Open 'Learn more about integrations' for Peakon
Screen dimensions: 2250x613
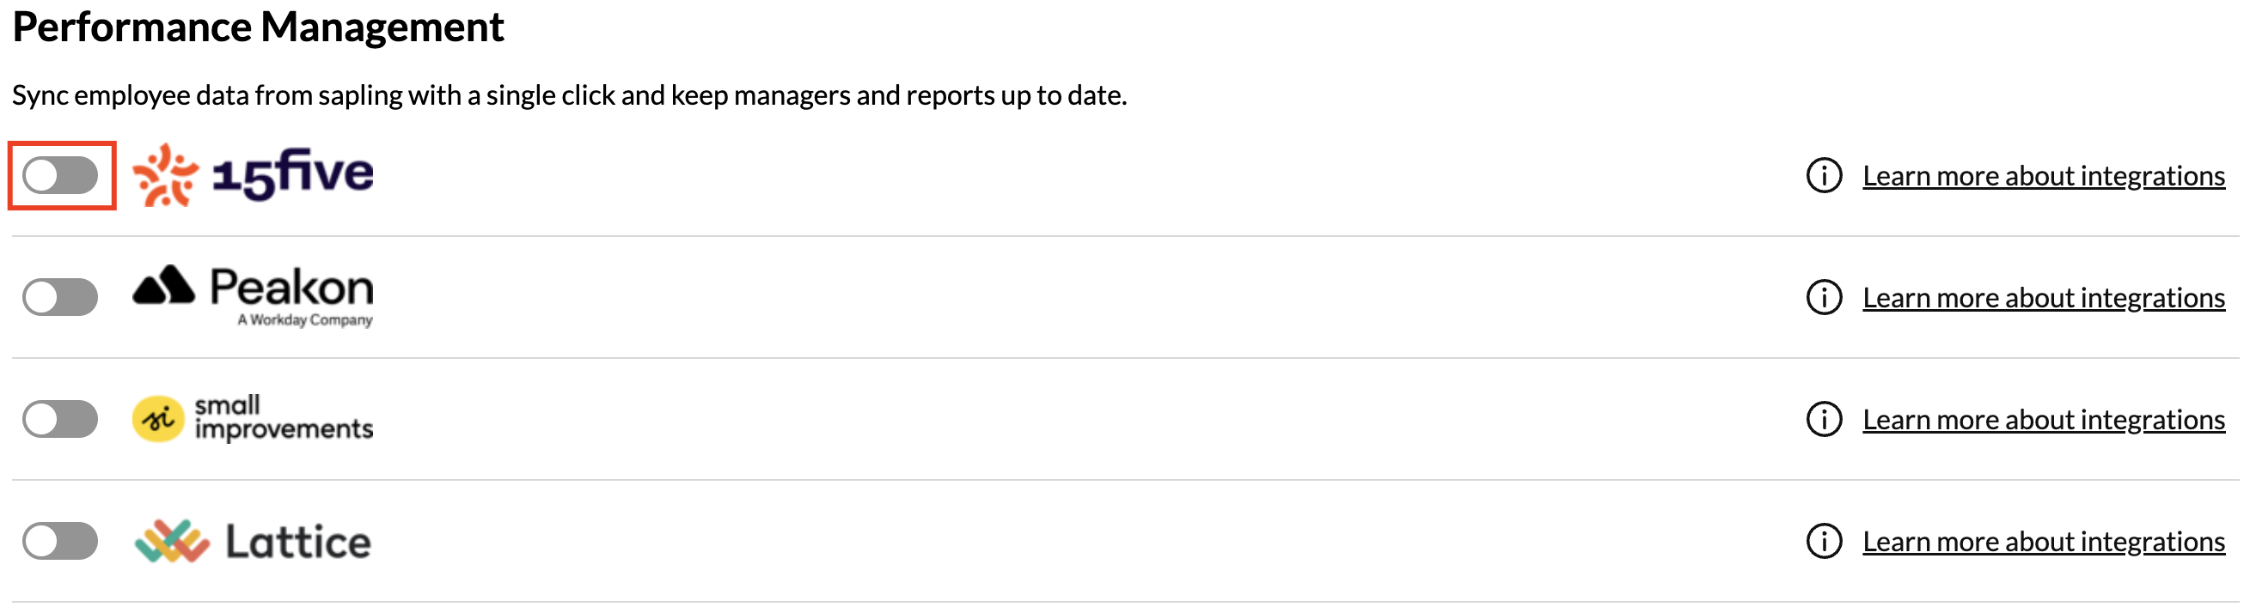[2043, 298]
